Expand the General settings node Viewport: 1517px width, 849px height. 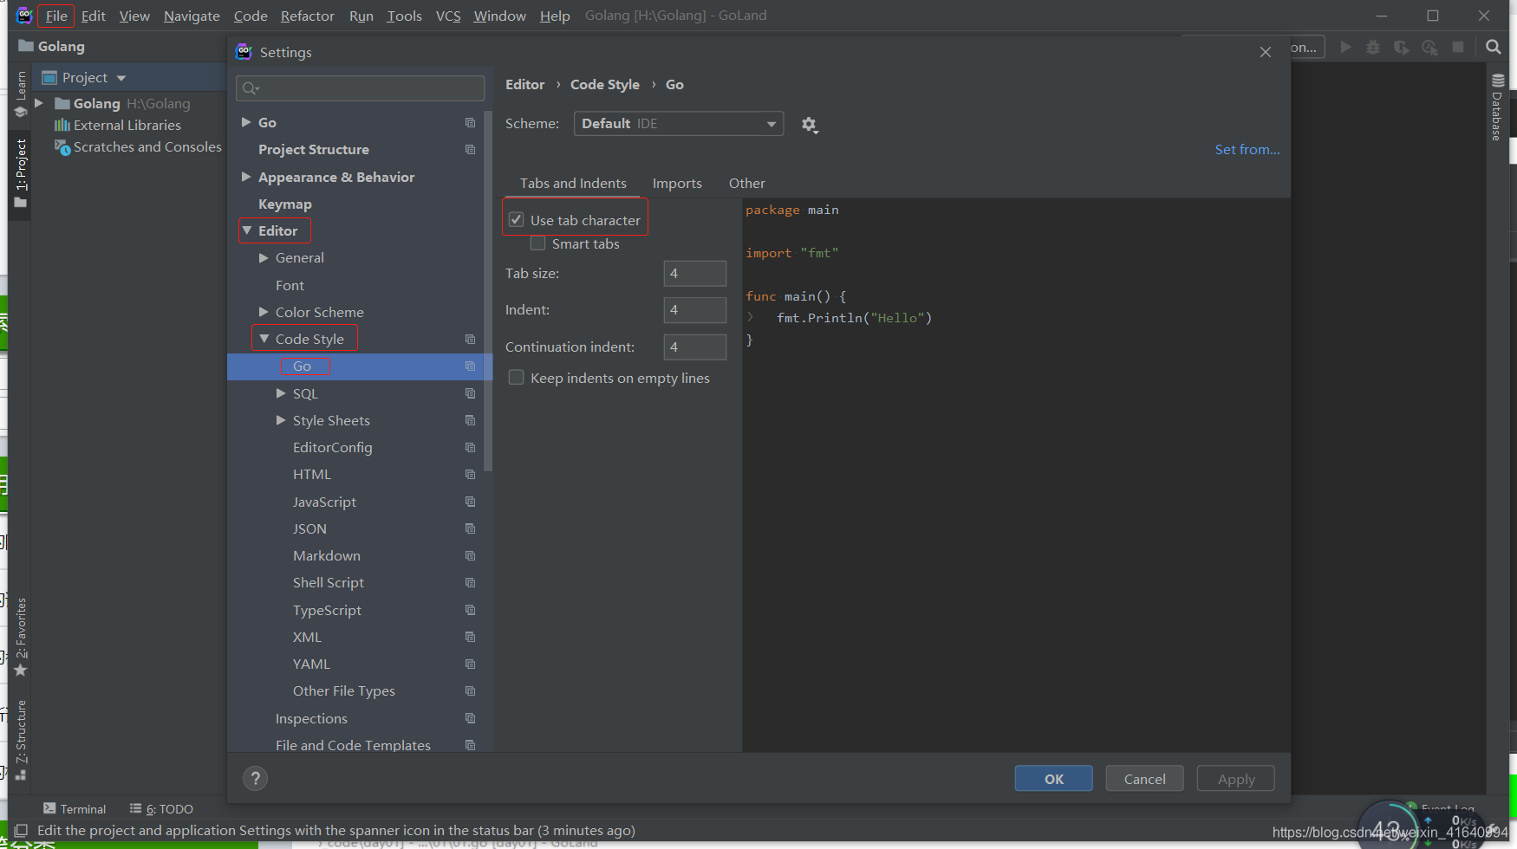[264, 257]
